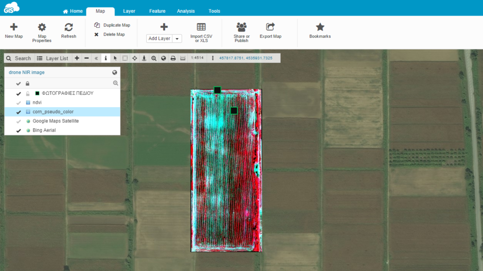Viewport: 483px width, 271px height.
Task: Click the Add Layer text button
Action: [159, 39]
